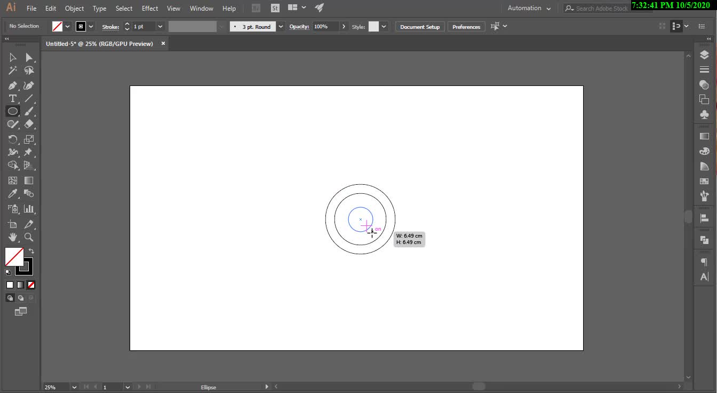Viewport: 717px width, 393px height.
Task: Set paint mode to None
Action: click(31, 285)
